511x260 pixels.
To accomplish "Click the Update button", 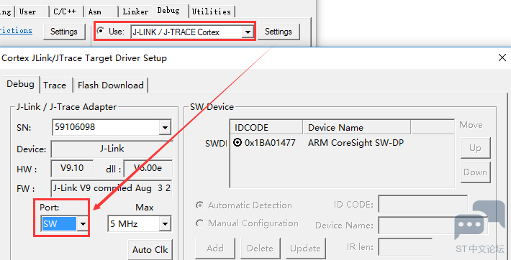I will tap(305, 249).
